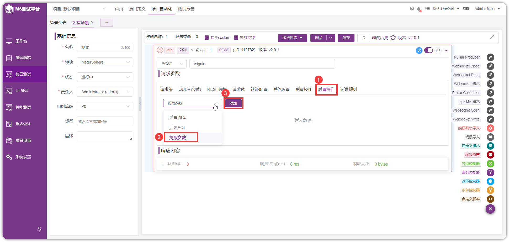The height and width of the screenshot is (242, 509).
Task: Click the refresh icon beside 保存
Action: (364, 38)
